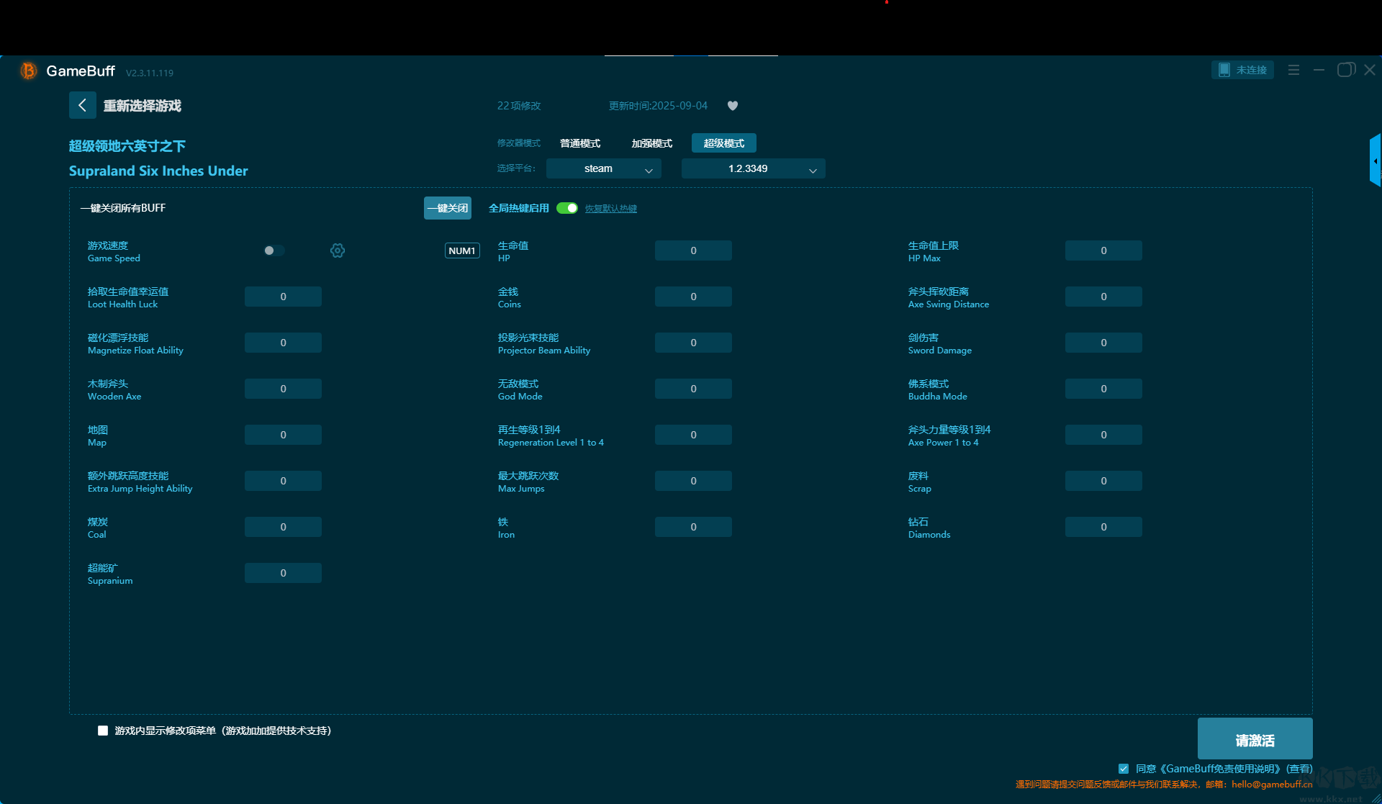Click the back arrow to reselect game
The width and height of the screenshot is (1382, 804).
click(82, 105)
